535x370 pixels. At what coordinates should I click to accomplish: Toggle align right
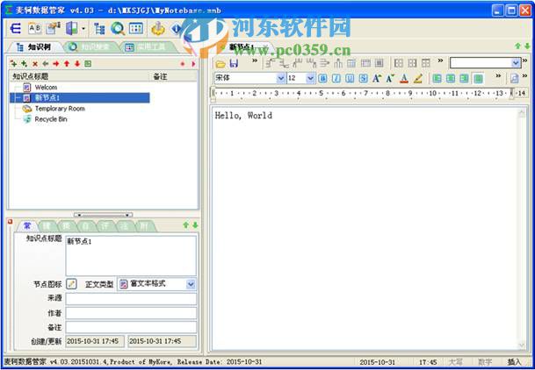(465, 79)
